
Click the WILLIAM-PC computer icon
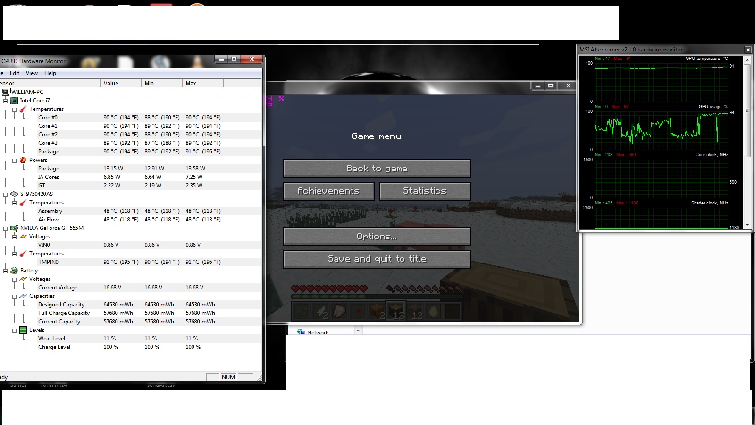point(5,92)
